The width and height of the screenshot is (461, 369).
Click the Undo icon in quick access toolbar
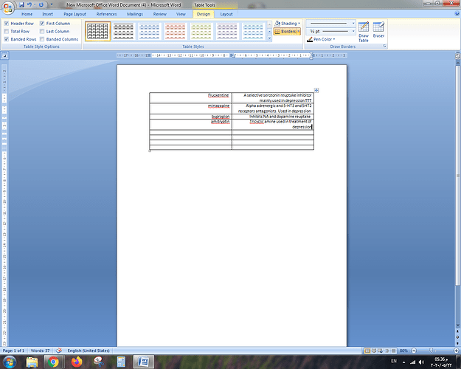30,4
